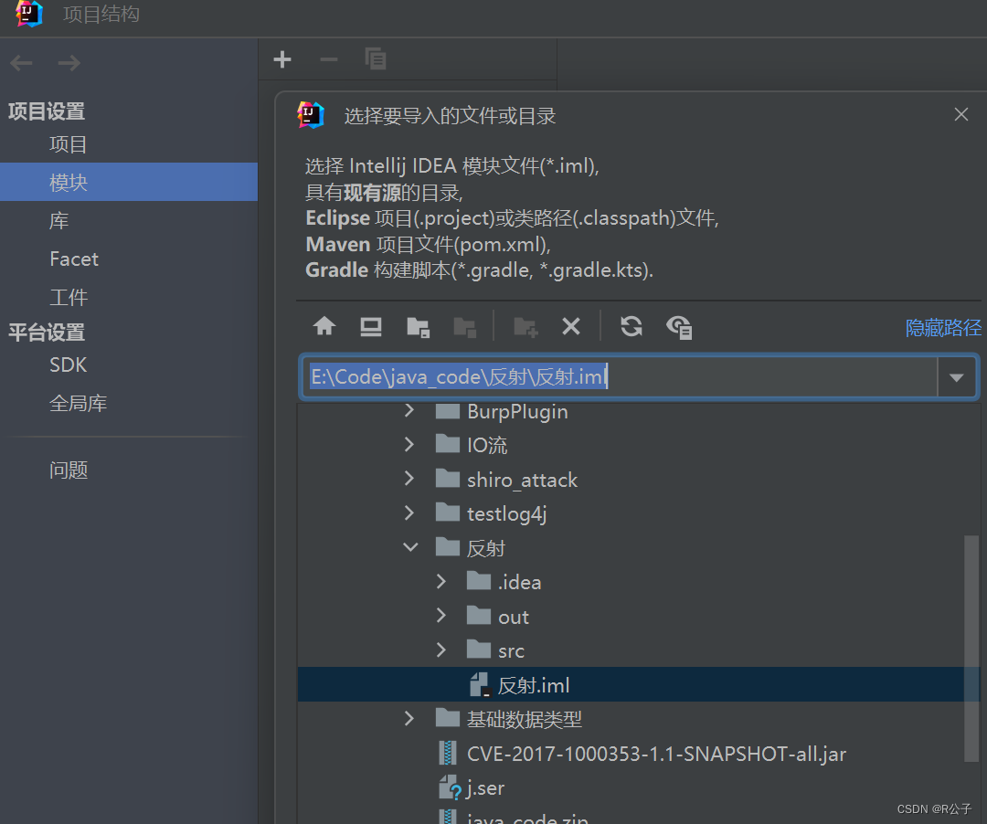Screen dimensions: 987x824
Task: Open 全局库 under platform settings
Action: [x=78, y=403]
